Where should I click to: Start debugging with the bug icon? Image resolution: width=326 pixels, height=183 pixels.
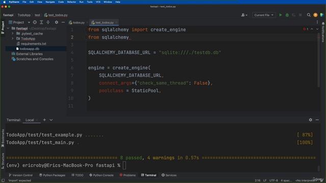click(x=287, y=15)
